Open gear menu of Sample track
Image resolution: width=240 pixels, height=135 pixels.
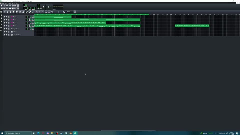coord(4,29)
